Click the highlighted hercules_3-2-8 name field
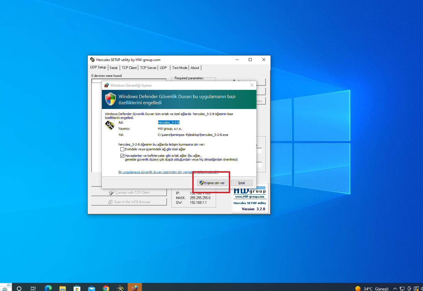 point(169,122)
